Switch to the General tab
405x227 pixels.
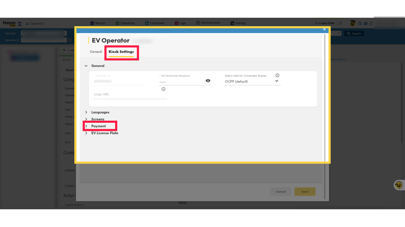96,52
